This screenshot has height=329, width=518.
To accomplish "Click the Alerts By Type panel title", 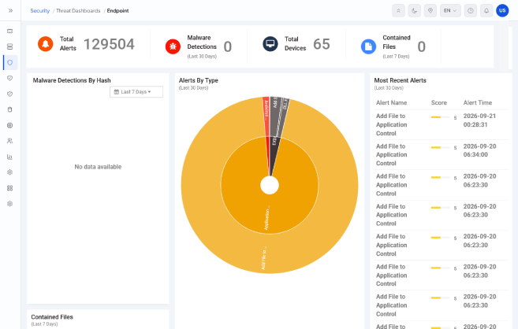I will pos(198,80).
